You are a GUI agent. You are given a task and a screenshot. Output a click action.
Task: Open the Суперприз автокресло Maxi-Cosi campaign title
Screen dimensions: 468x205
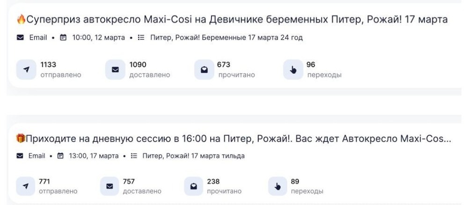pyautogui.click(x=234, y=20)
